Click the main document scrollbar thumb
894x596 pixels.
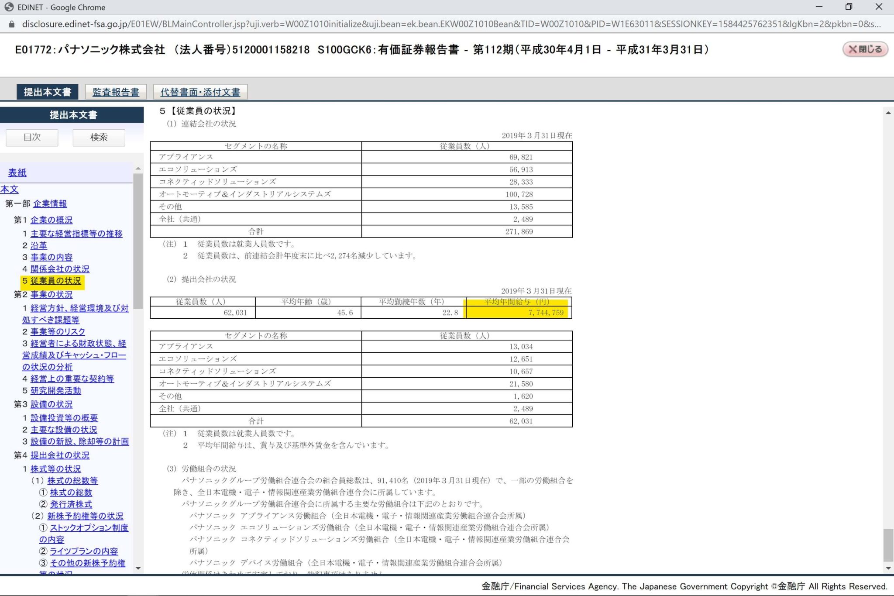coord(888,545)
